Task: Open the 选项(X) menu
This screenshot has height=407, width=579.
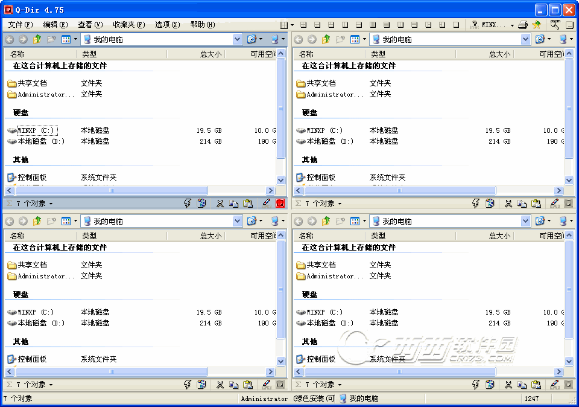Action: 167,25
